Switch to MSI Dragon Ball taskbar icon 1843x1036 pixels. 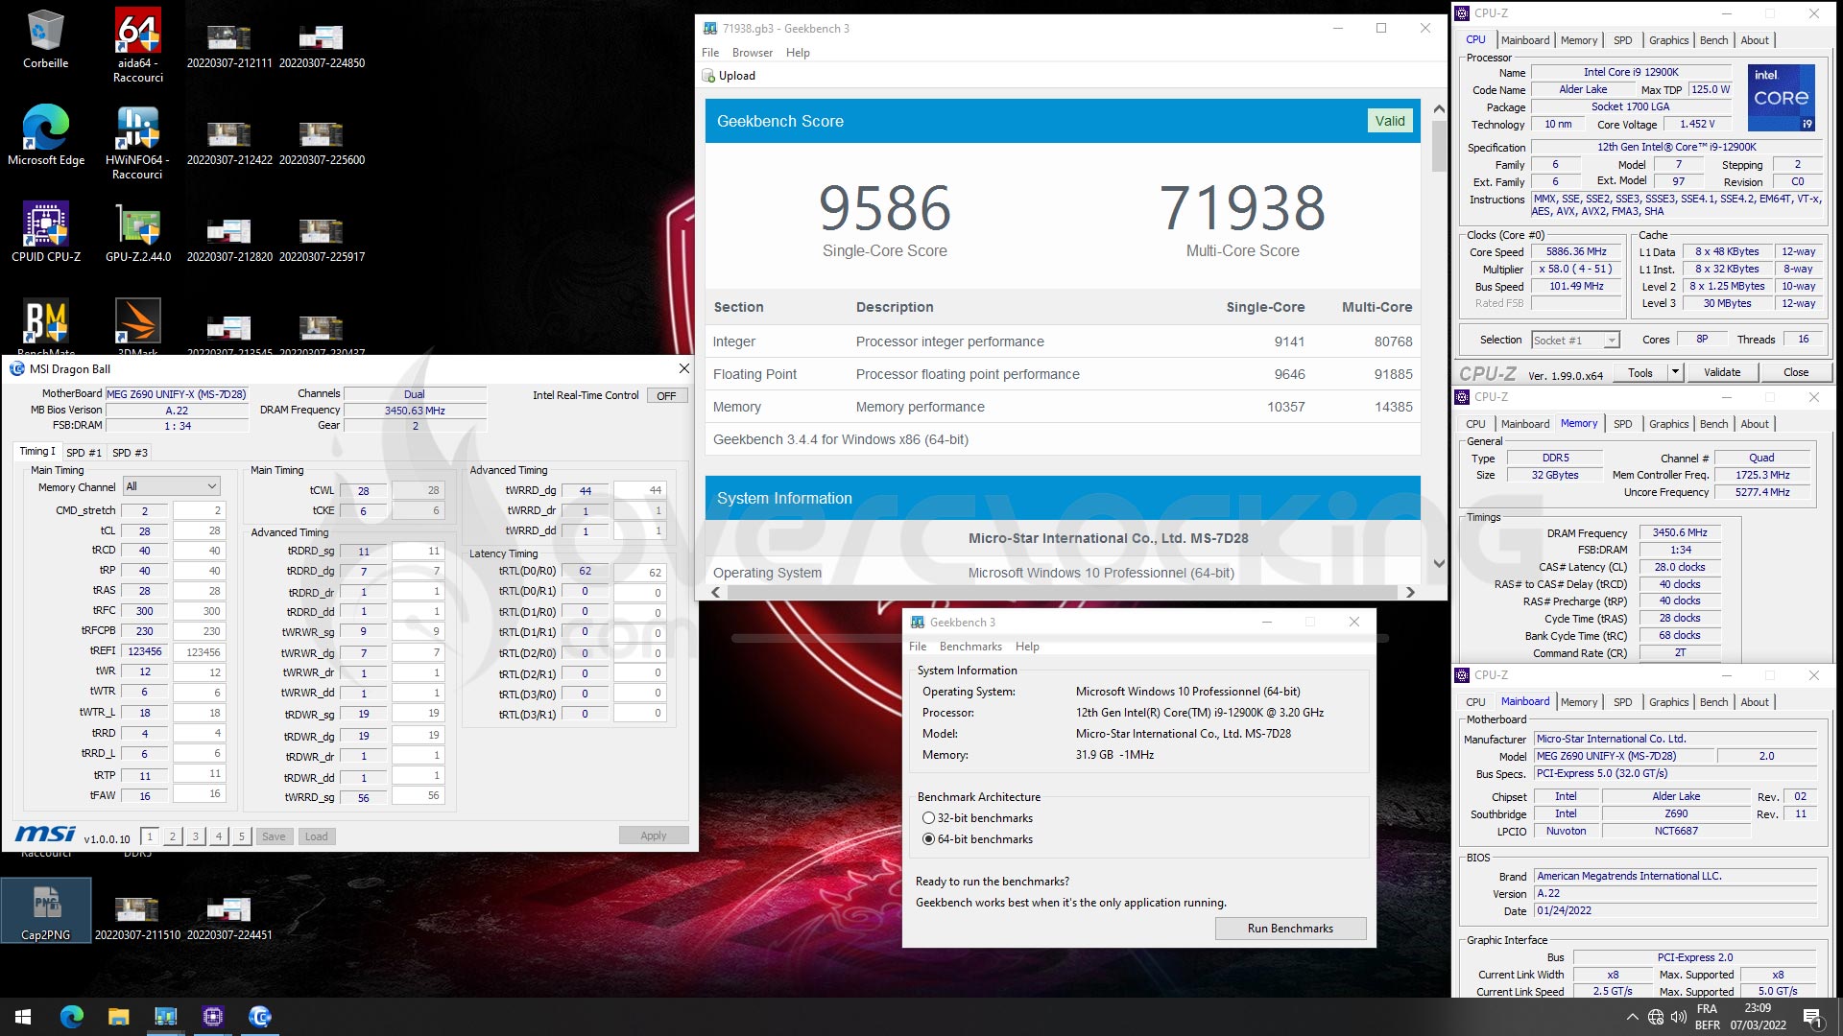point(259,1017)
